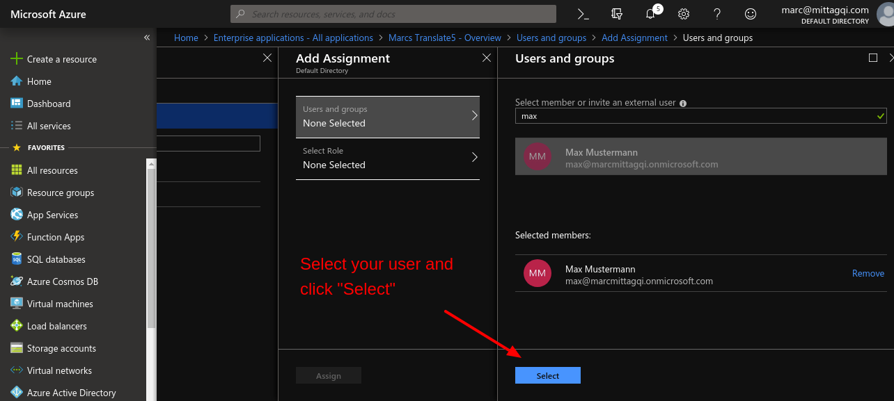Viewport: 894px width, 401px height.
Task: Click max@marcmittagqi.onmicrosoft.com under Selected members
Action: [x=639, y=281]
